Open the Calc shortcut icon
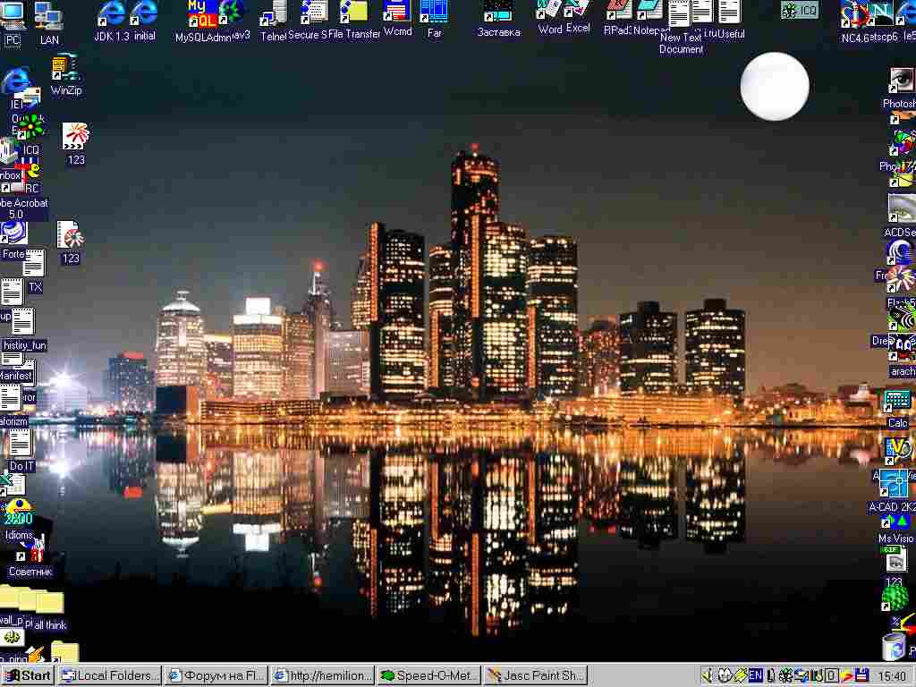 [898, 408]
